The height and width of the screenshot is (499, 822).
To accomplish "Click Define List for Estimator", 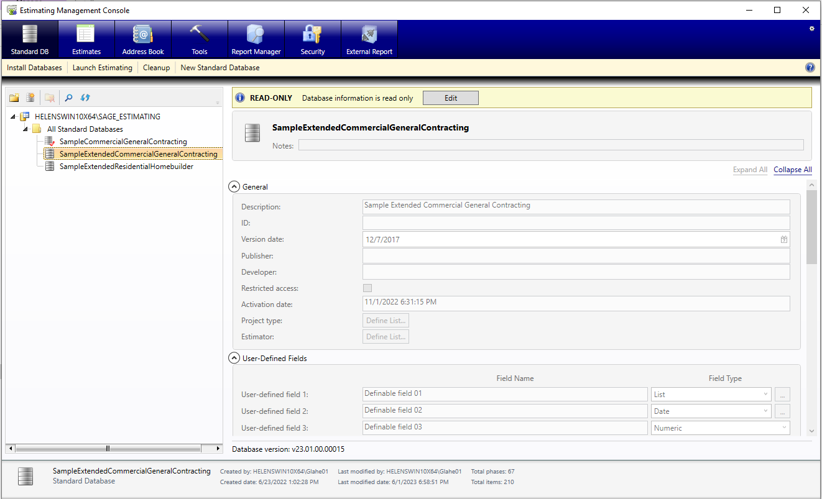I will pyautogui.click(x=386, y=337).
